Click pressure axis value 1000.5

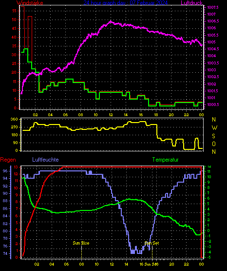click(x=213, y=104)
